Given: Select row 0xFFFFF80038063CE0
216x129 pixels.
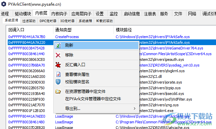Looking at the screenshot, I should coord(27,59).
